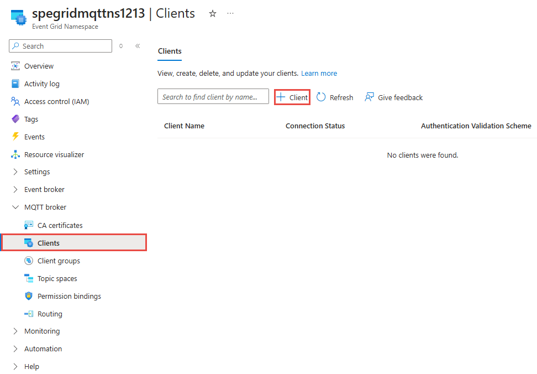
Task: Click the purple Tags icon
Action: tap(15, 119)
